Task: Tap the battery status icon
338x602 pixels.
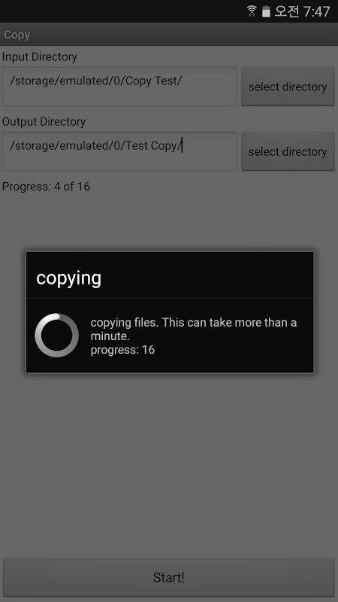Action: [x=266, y=11]
